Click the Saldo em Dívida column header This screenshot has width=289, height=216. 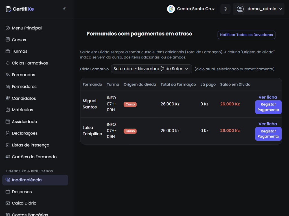(235, 84)
